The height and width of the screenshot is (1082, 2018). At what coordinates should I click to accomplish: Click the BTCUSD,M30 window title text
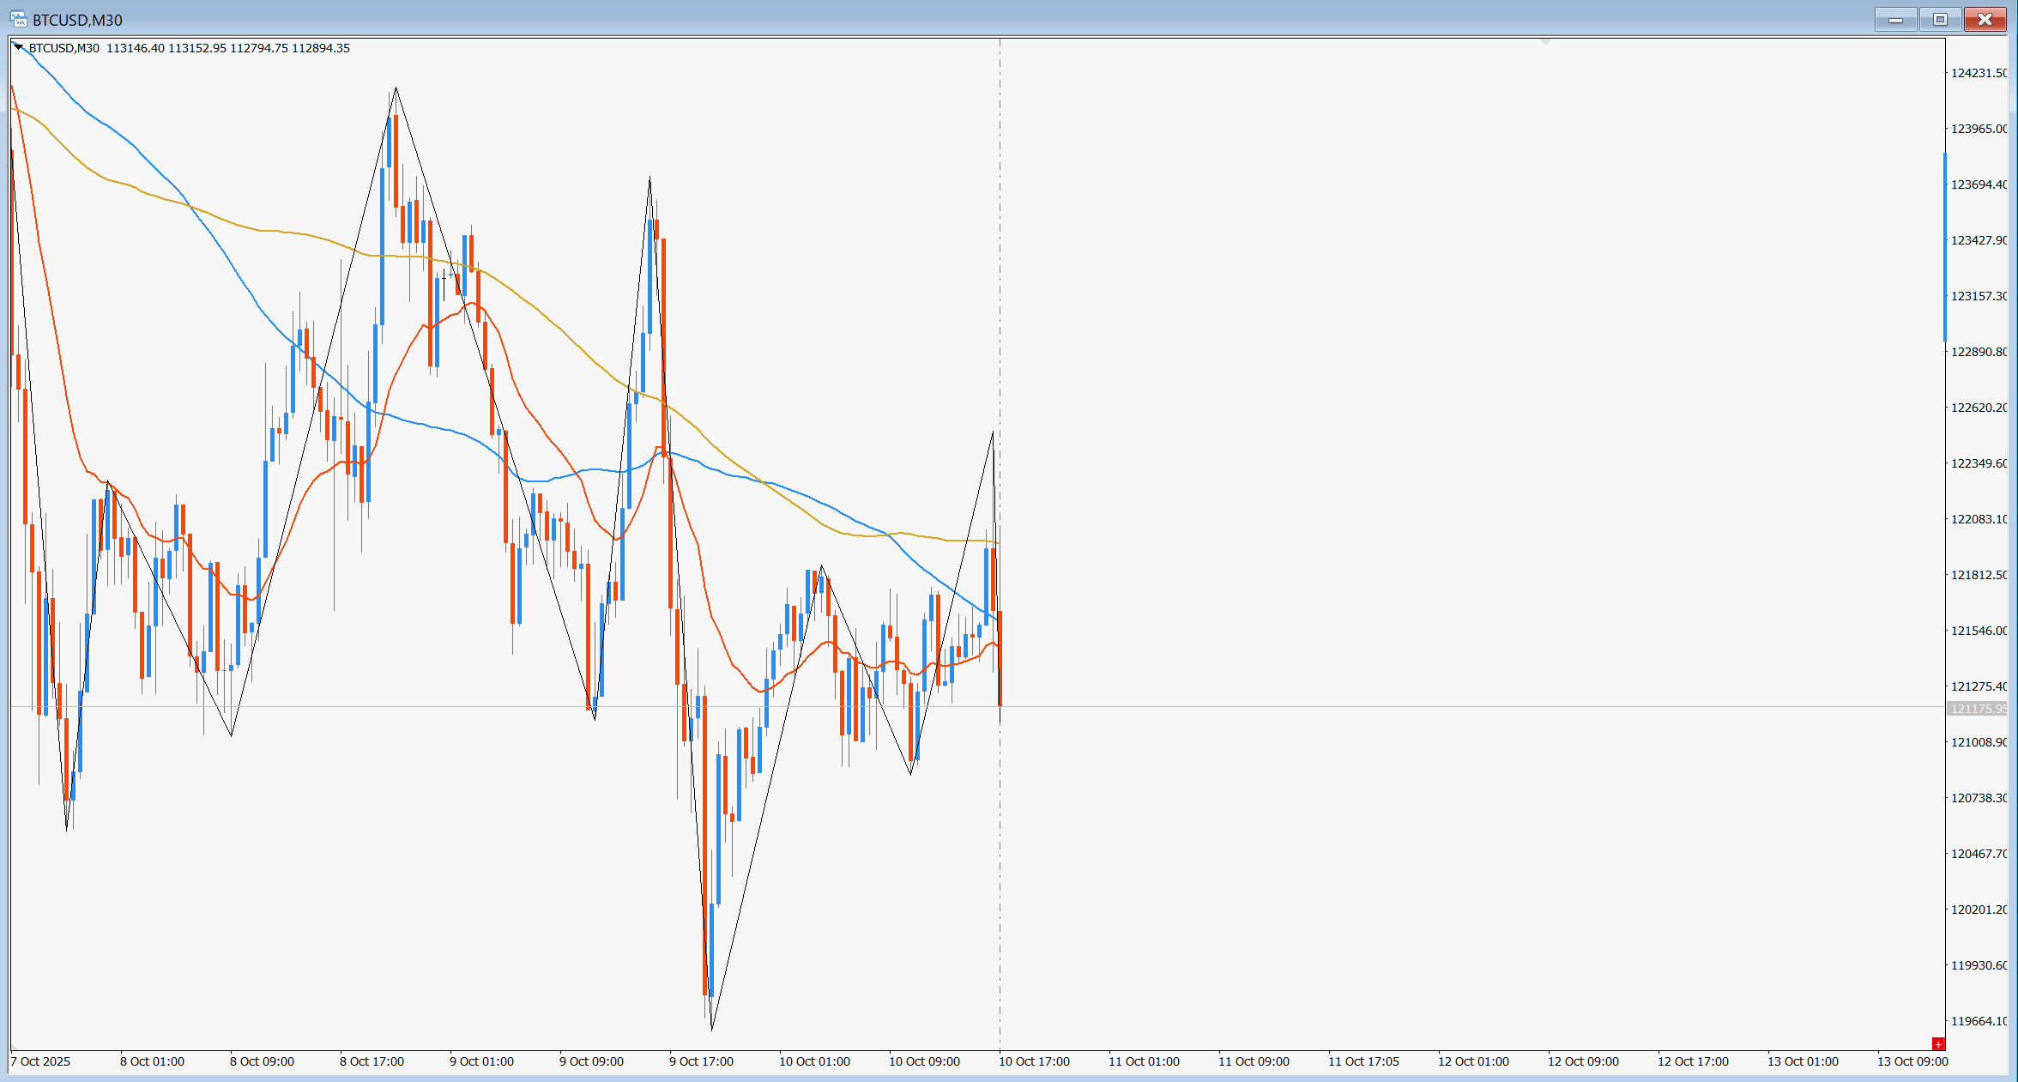click(77, 20)
